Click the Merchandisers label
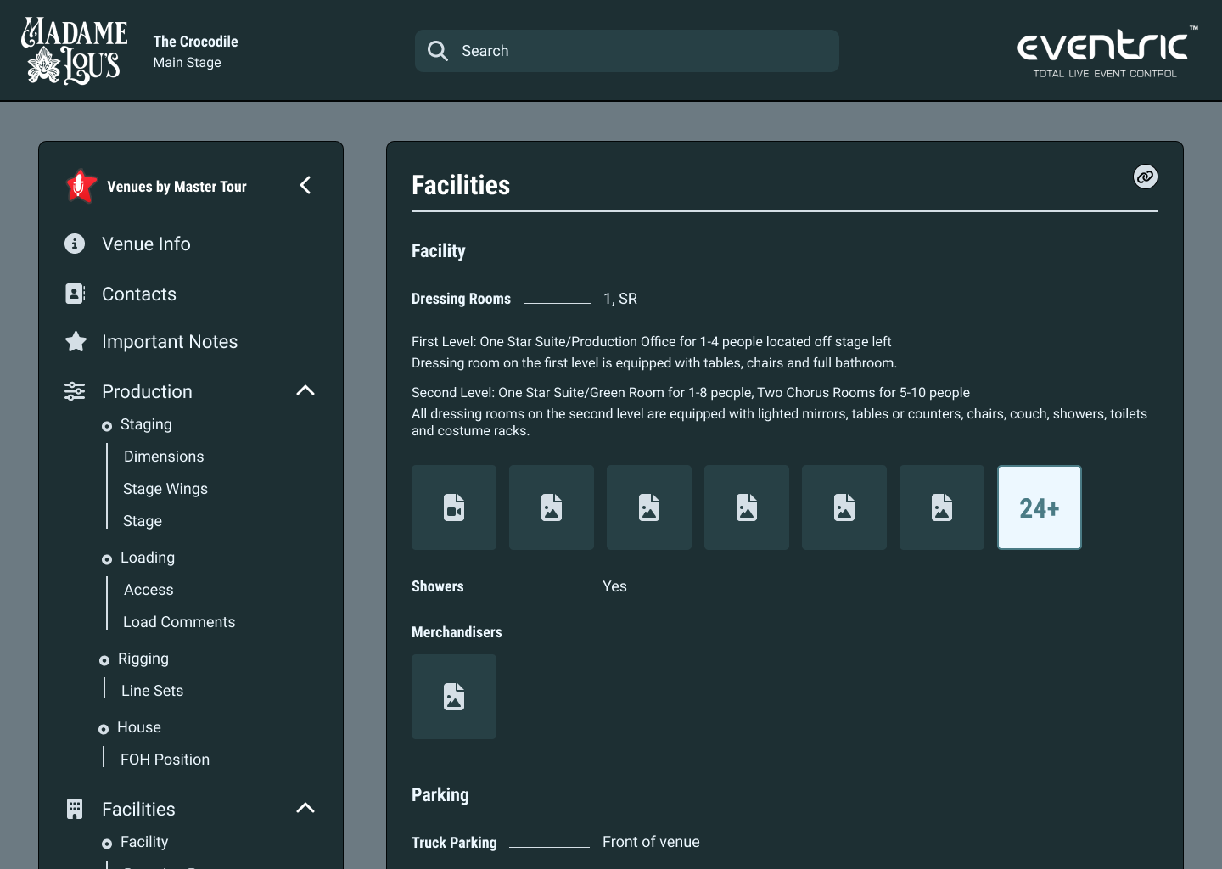Viewport: 1222px width, 869px height. pyautogui.click(x=457, y=632)
